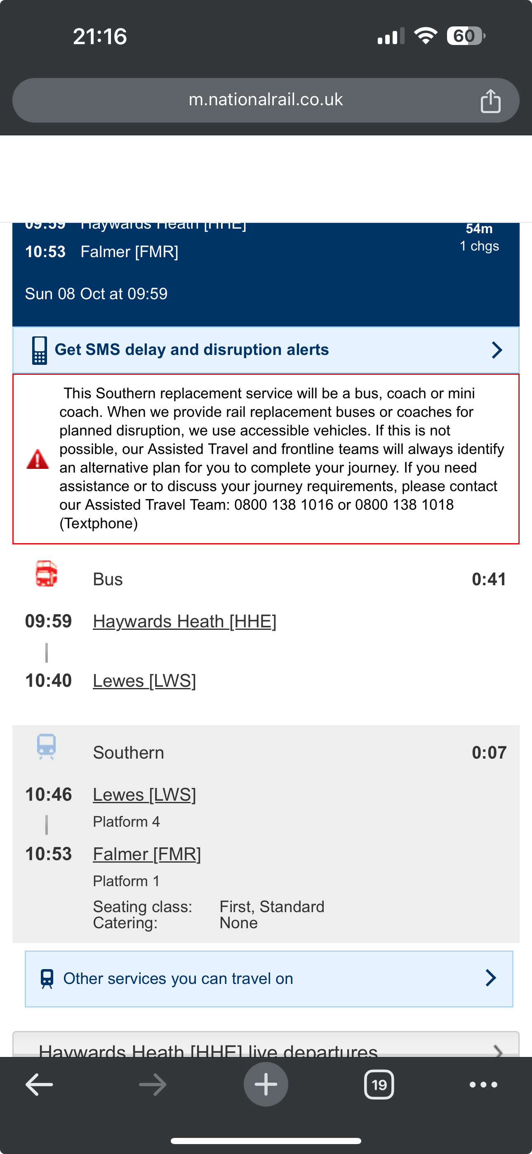
Task: Go back with the browser back arrow
Action: [39, 1085]
